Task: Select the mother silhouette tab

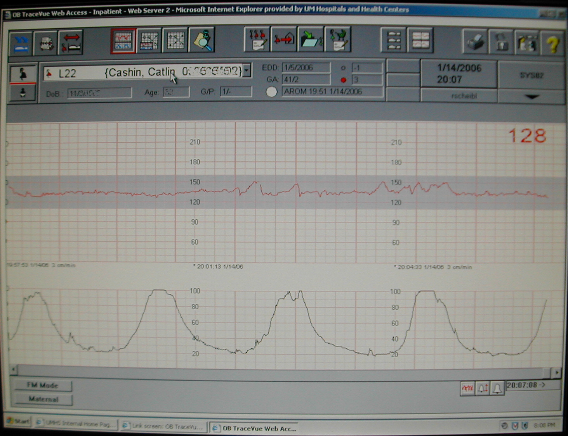Action: 23,74
